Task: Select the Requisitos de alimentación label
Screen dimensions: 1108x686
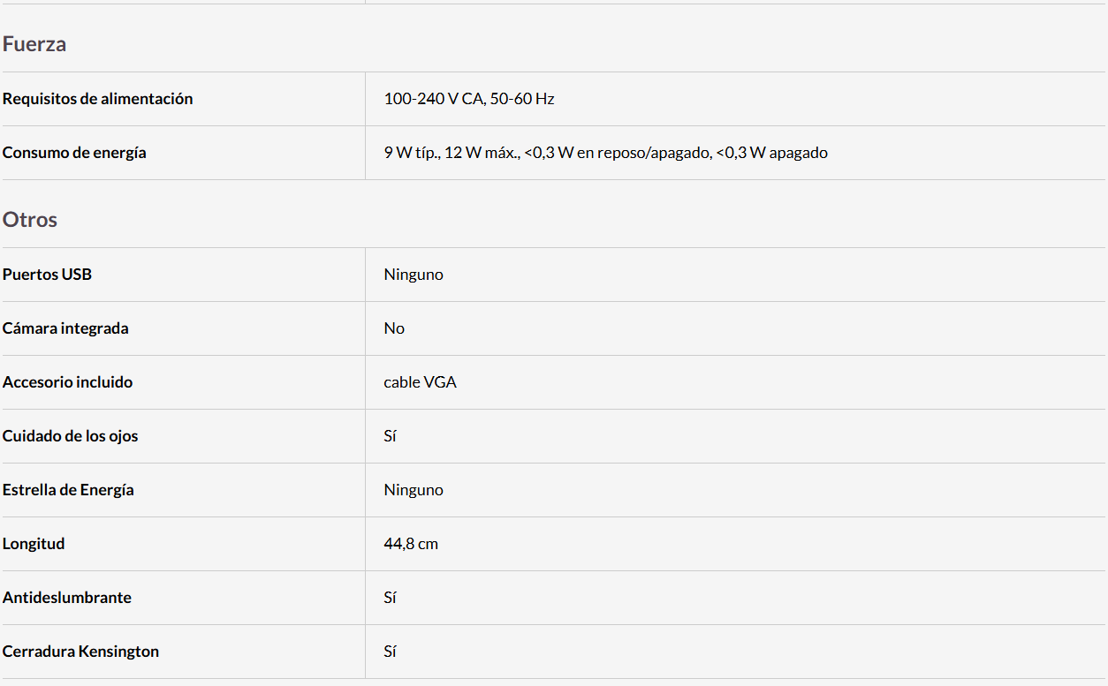Action: click(97, 99)
